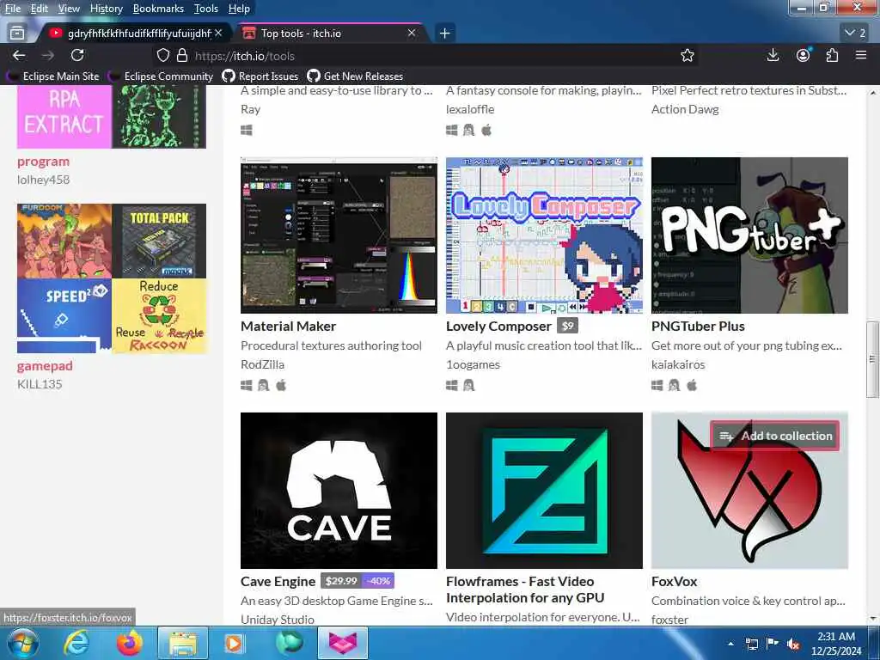Open the Tools menu
Image resolution: width=880 pixels, height=660 pixels.
coord(206,9)
